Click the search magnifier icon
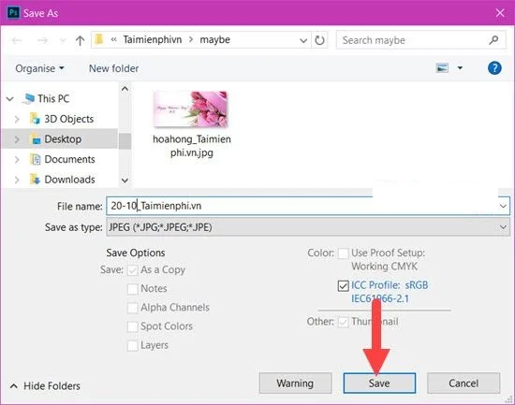 [493, 40]
